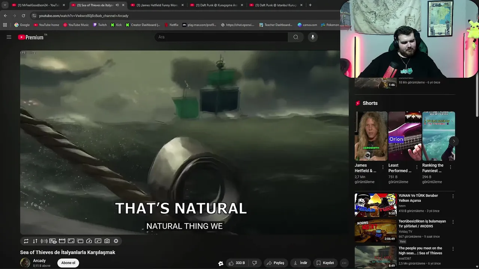Take a video screenshot with camera icon

[x=107, y=241]
